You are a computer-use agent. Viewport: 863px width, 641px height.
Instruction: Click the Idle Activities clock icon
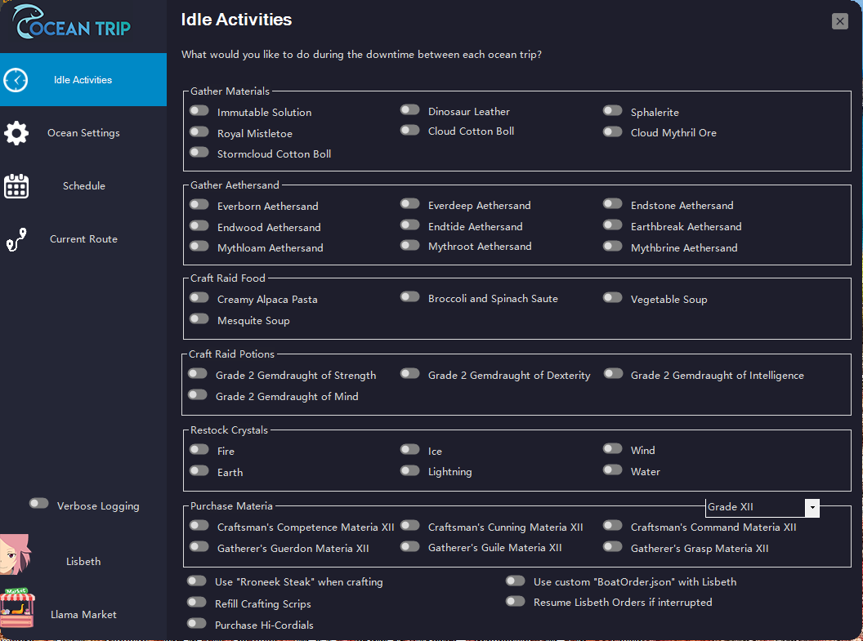(x=16, y=80)
